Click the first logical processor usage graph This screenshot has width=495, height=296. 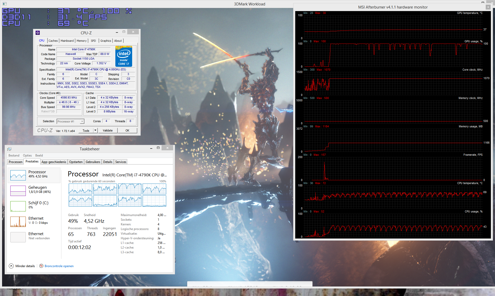click(80, 189)
